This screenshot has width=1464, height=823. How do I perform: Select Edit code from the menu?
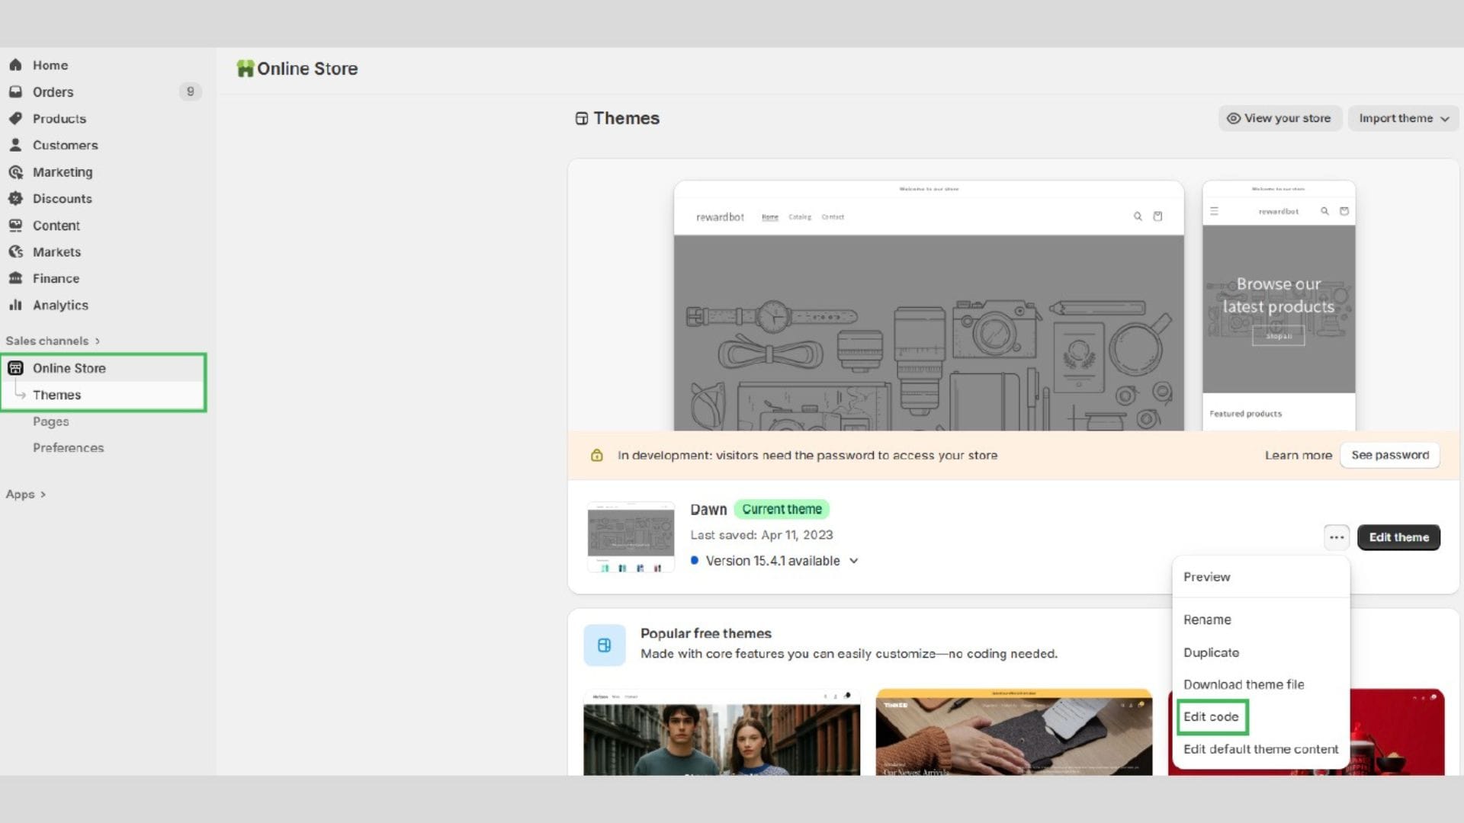point(1211,716)
